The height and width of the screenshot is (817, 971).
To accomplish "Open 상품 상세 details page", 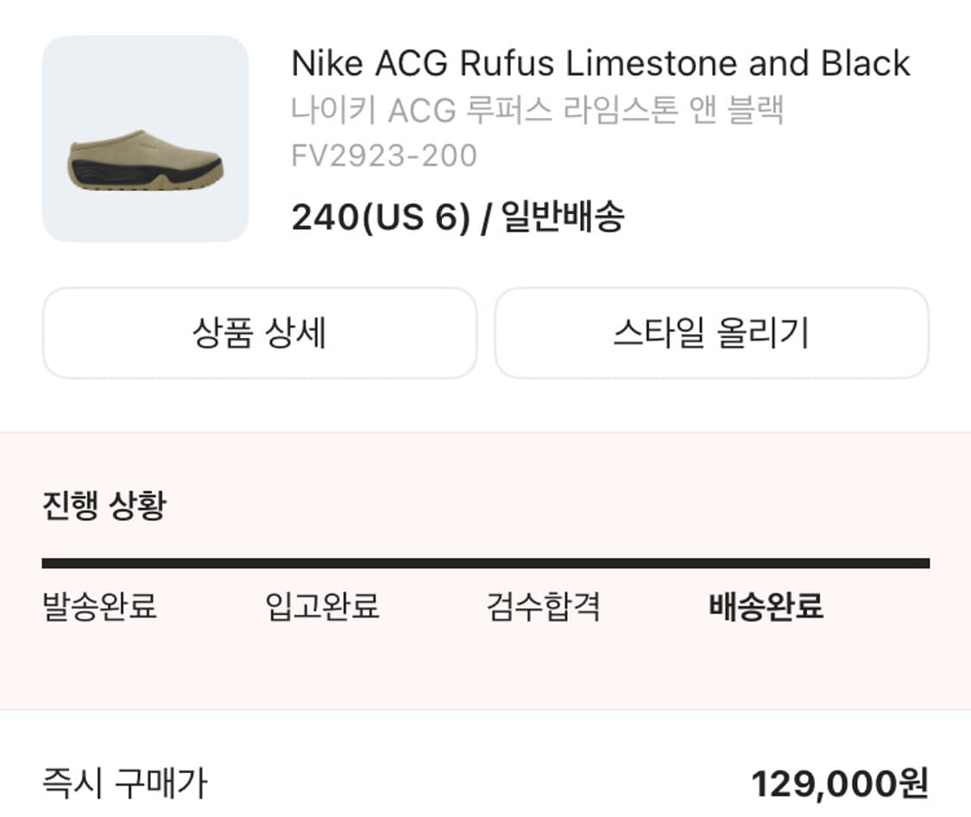I will click(x=260, y=334).
